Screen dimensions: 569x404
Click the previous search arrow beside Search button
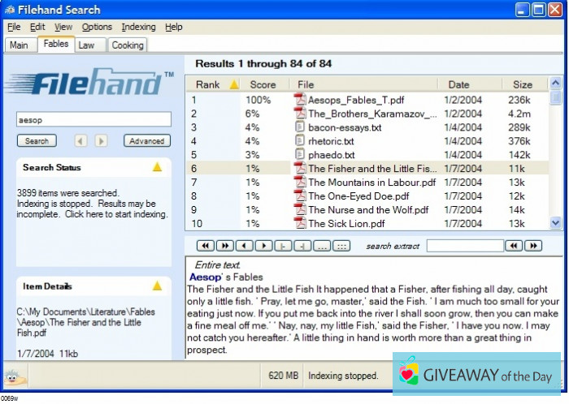pyautogui.click(x=80, y=141)
